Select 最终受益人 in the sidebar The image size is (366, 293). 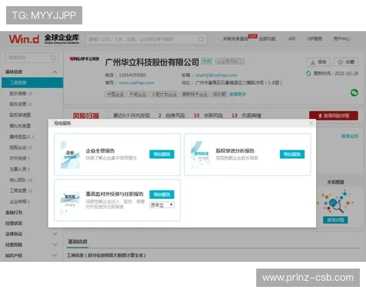(22, 137)
